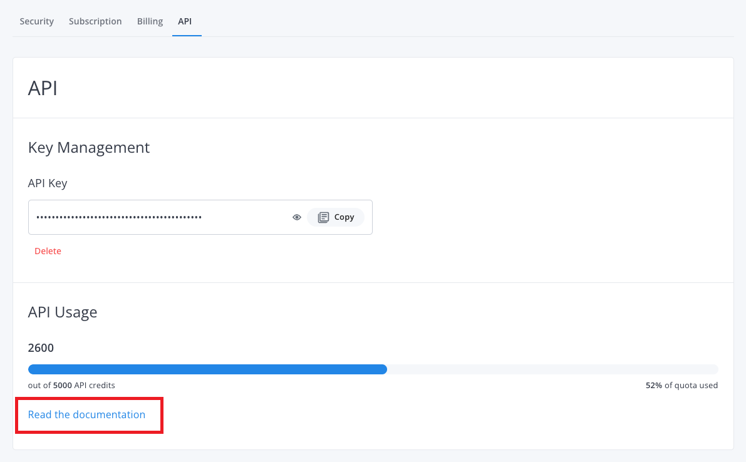Viewport: 746px width, 462px height.
Task: Click the blue filled part of usage bar
Action: click(207, 369)
